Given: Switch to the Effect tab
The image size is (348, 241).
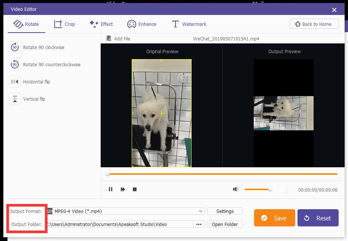Looking at the screenshot, I should click(x=101, y=24).
